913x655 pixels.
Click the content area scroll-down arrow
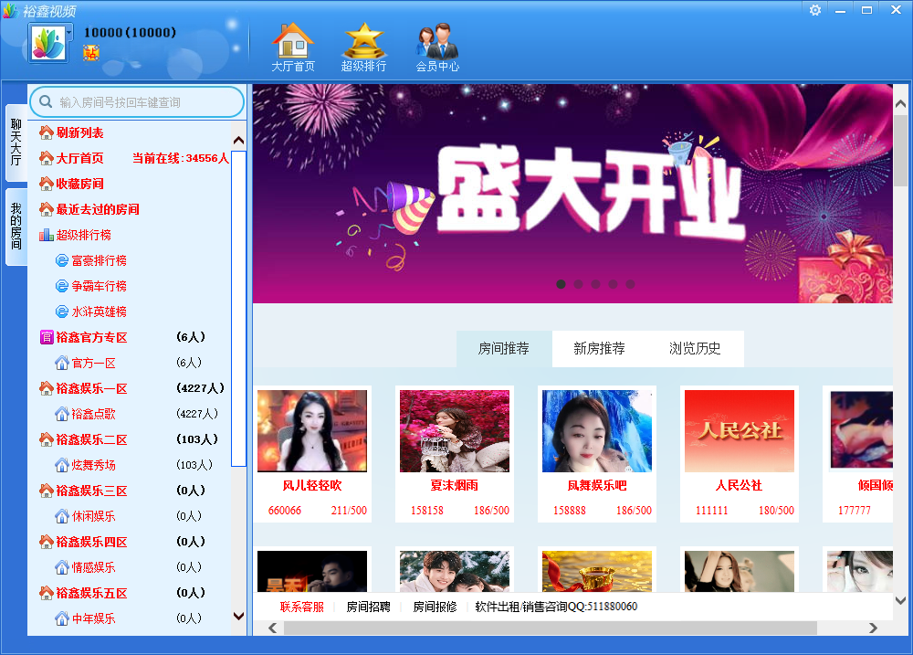tap(900, 600)
